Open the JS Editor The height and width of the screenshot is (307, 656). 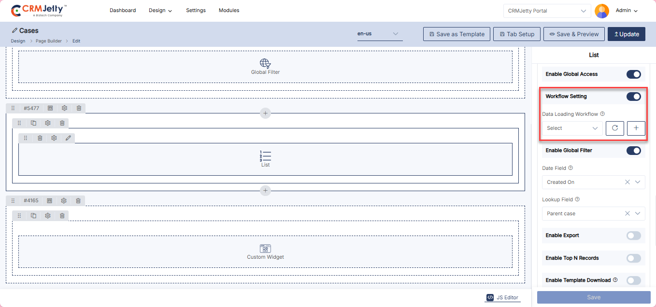pyautogui.click(x=502, y=297)
